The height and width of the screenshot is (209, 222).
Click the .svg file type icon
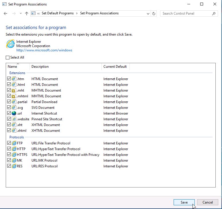pos(14,108)
